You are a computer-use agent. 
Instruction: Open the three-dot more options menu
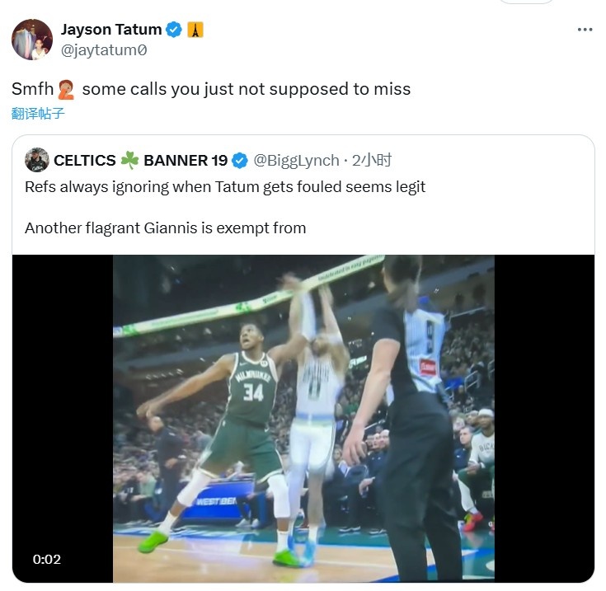(x=585, y=30)
